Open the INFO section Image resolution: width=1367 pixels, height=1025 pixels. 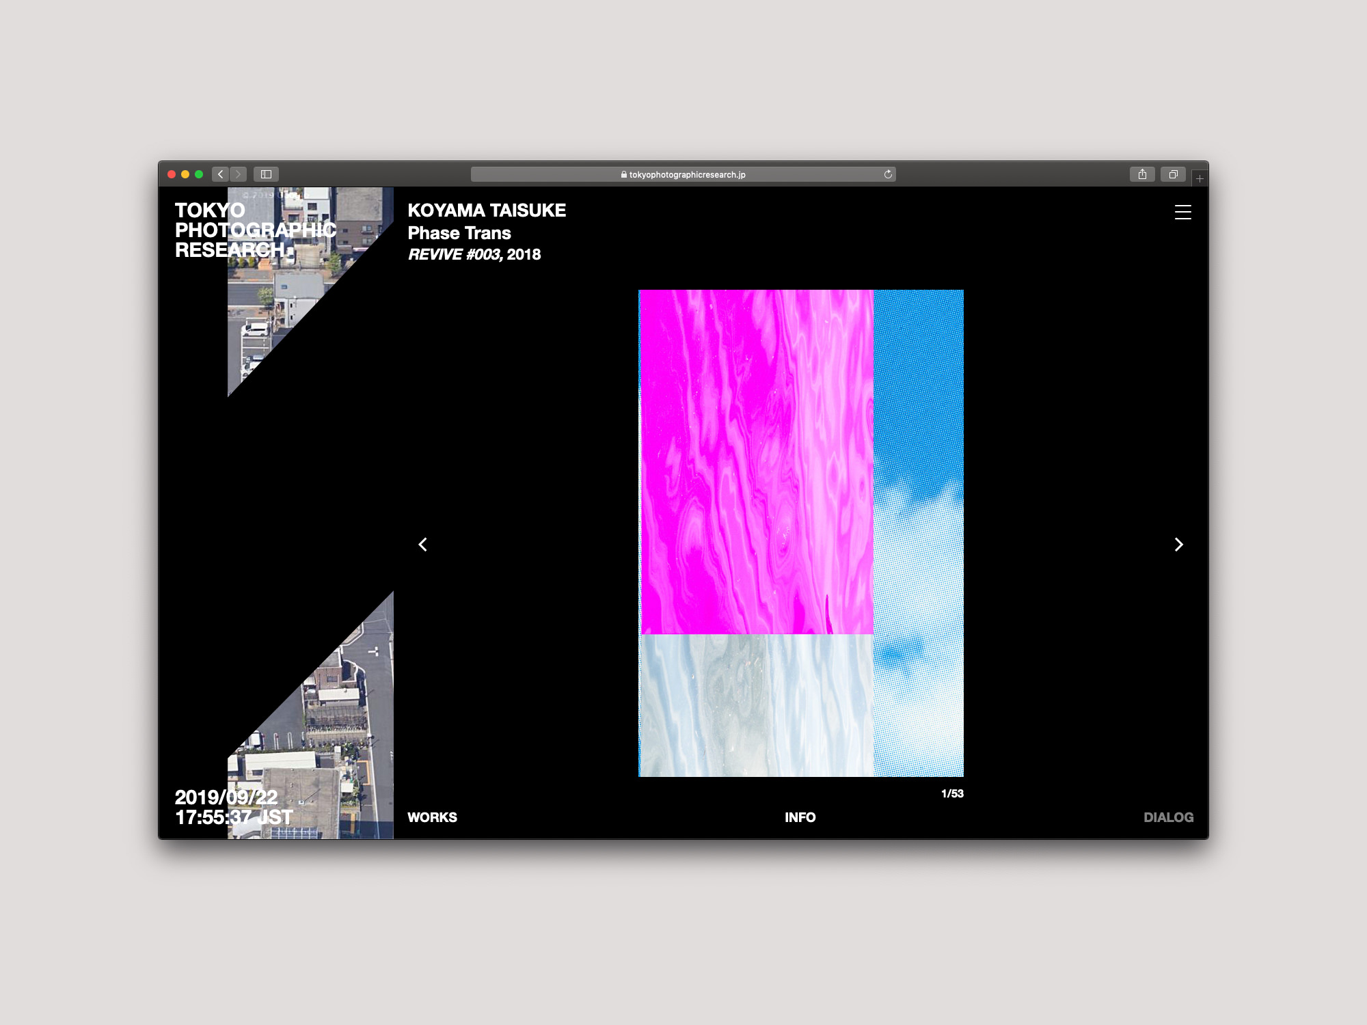(x=800, y=817)
